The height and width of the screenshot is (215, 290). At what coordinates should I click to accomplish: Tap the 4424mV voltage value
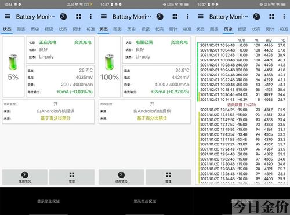(x=180, y=77)
